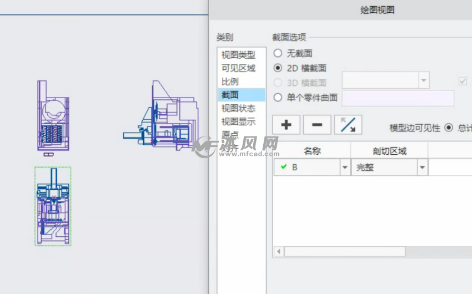Select the 总计 model edge visibility radio
472x294 pixels.
tap(449, 128)
